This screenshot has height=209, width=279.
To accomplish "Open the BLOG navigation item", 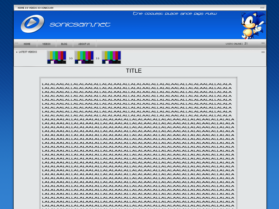I will (x=64, y=44).
